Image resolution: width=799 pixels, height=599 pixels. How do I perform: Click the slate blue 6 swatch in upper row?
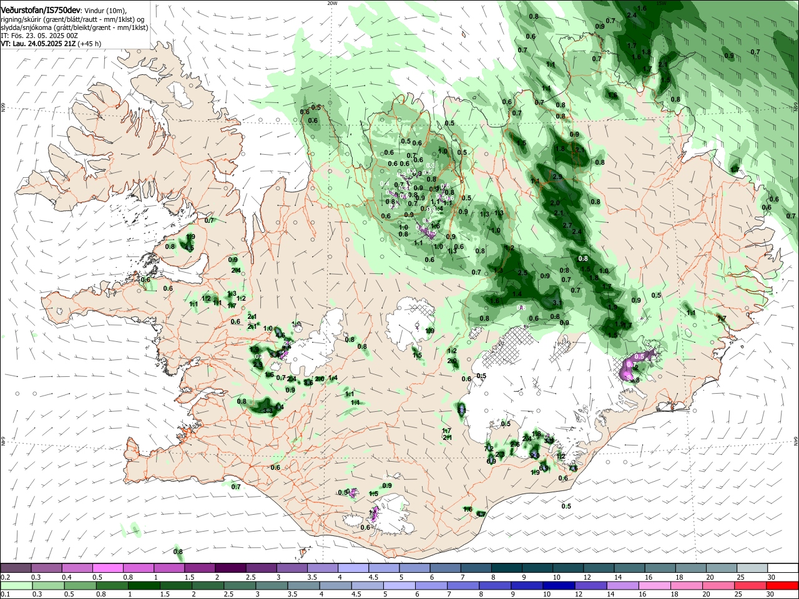click(x=445, y=568)
